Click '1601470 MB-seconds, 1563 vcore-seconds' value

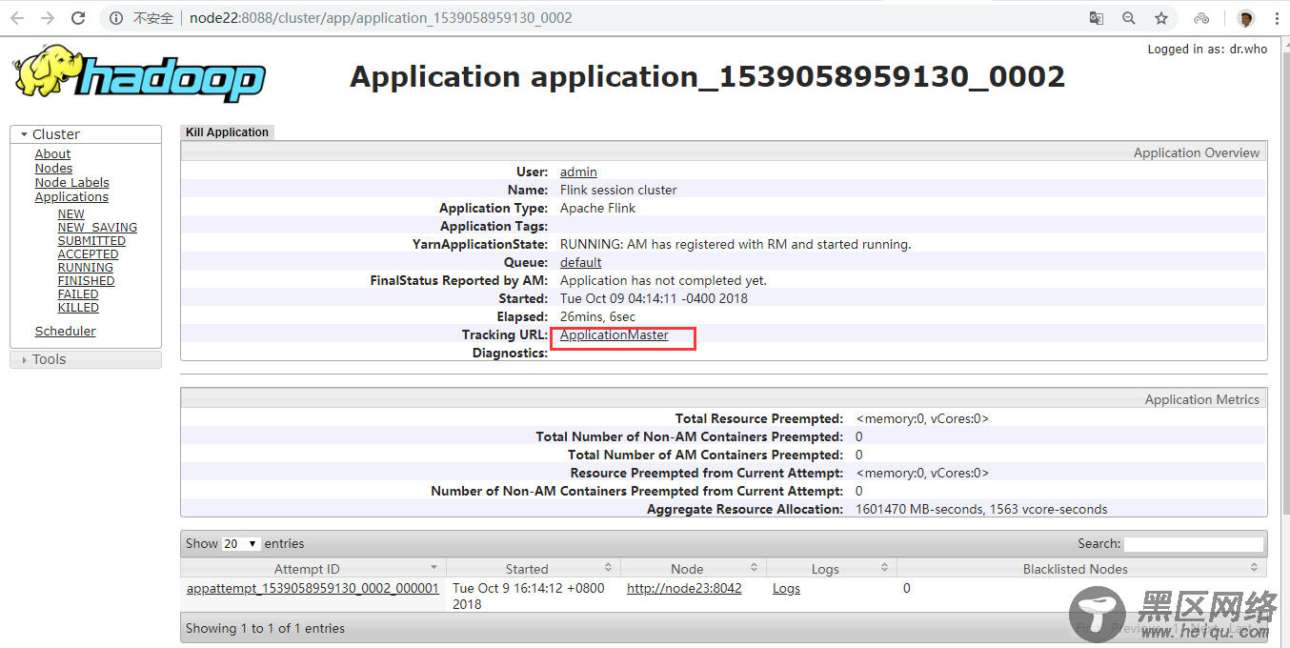(981, 510)
